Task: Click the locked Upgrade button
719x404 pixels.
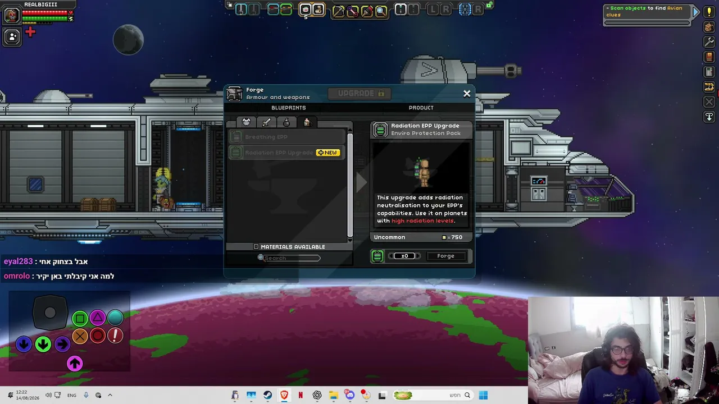Action: coord(361,93)
